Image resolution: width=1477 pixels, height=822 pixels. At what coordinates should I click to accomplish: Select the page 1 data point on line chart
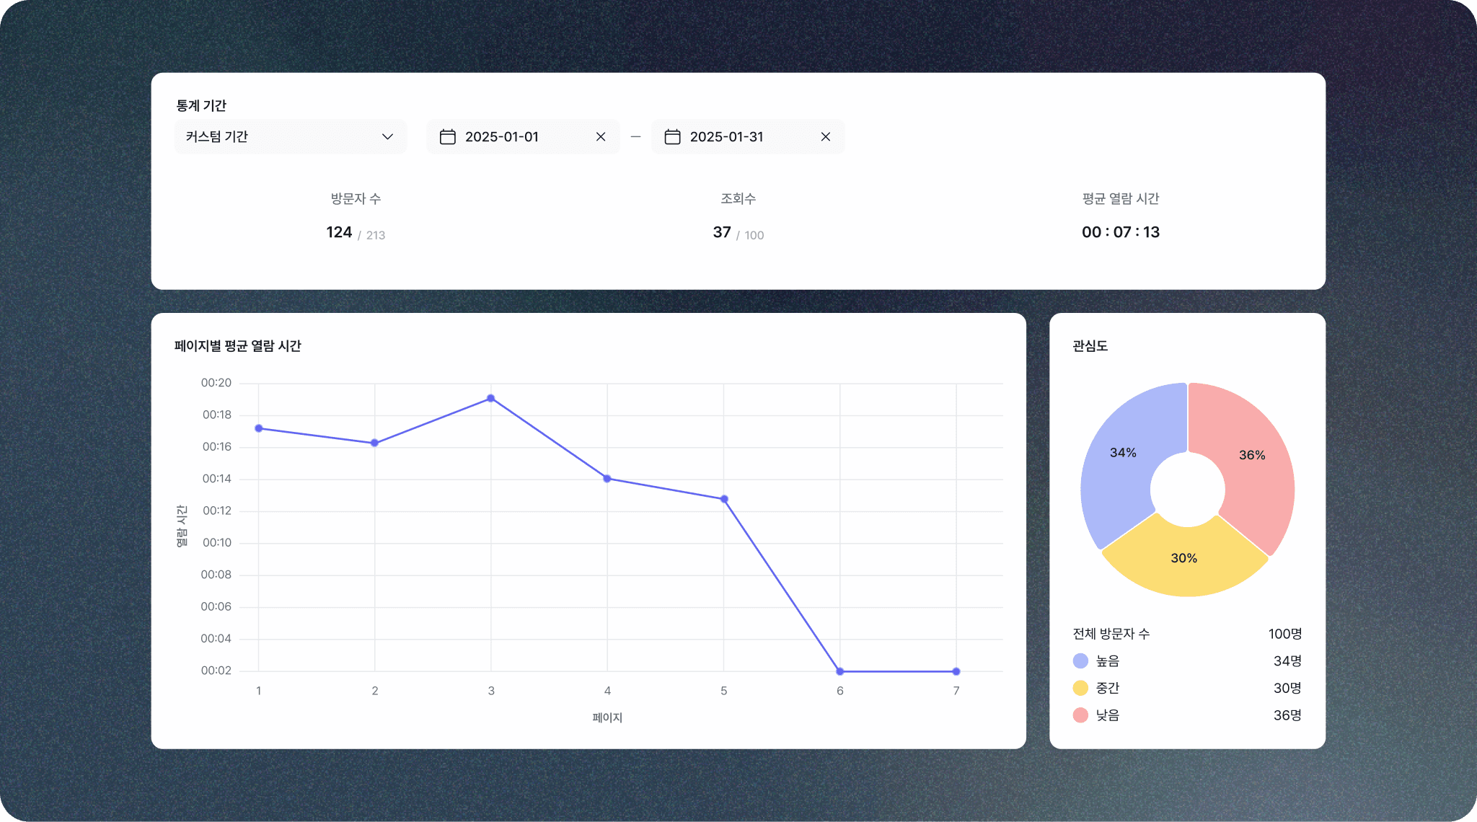pos(259,428)
